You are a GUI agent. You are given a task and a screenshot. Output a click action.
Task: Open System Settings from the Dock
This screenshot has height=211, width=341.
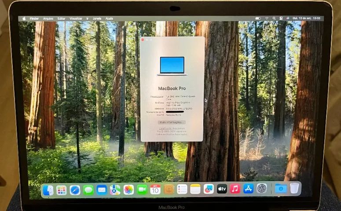[262, 188]
